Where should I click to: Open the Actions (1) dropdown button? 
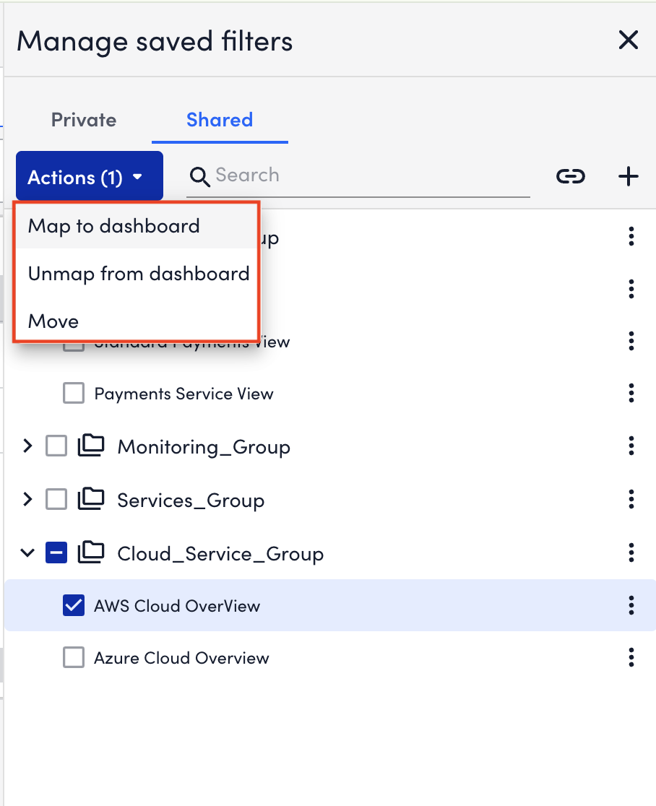(90, 176)
